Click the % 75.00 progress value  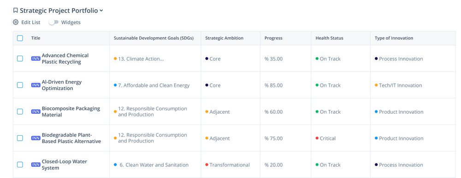(273, 138)
